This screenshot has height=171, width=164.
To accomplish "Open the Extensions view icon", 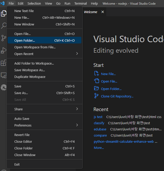I will pos(4,63).
